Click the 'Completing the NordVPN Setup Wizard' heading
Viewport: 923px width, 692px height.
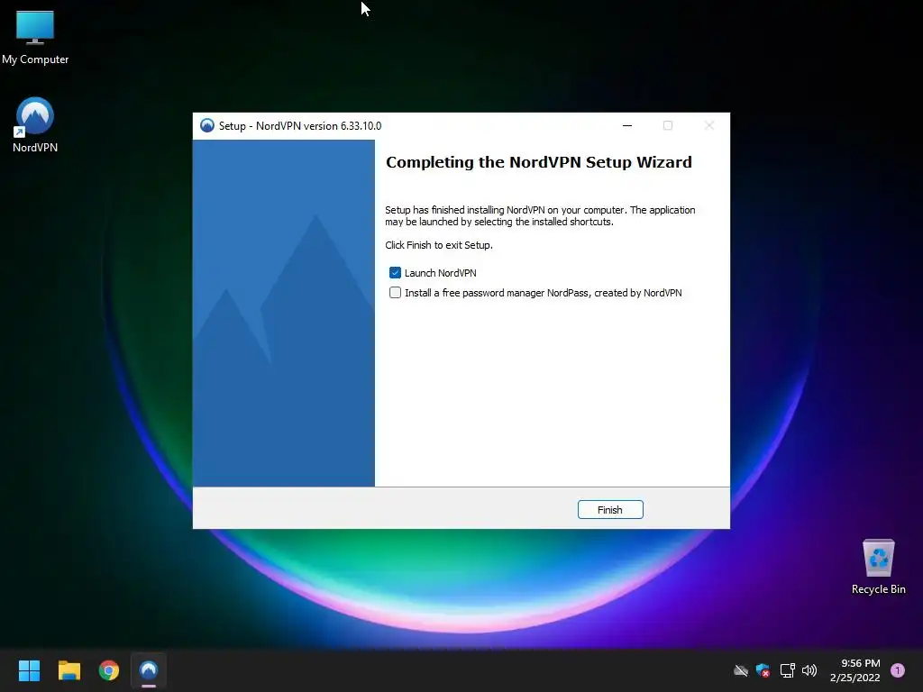(x=539, y=162)
